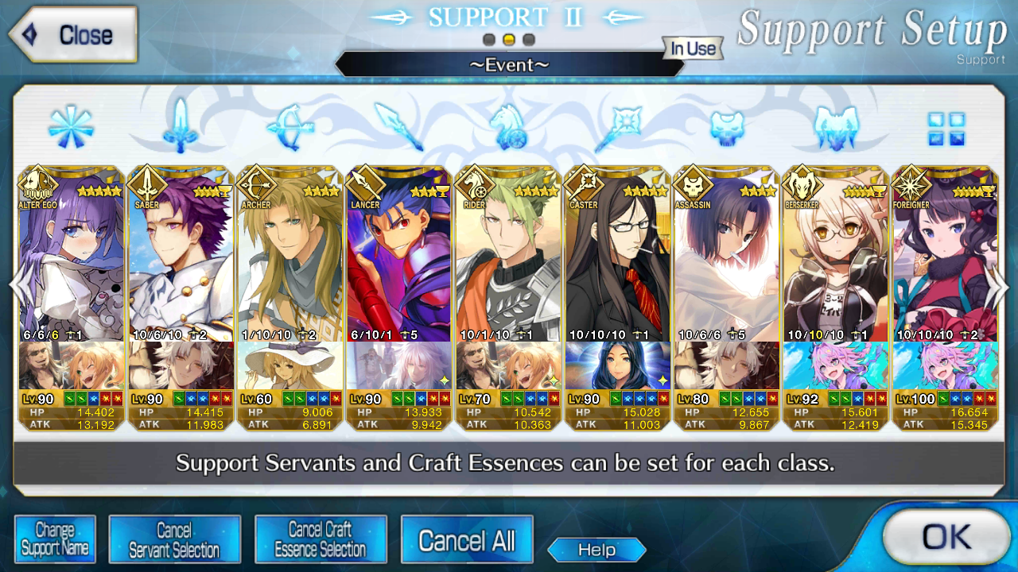Confirm setup with the OK button

pyautogui.click(x=946, y=537)
